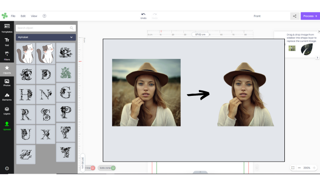Open the Filters panel

tap(7, 55)
